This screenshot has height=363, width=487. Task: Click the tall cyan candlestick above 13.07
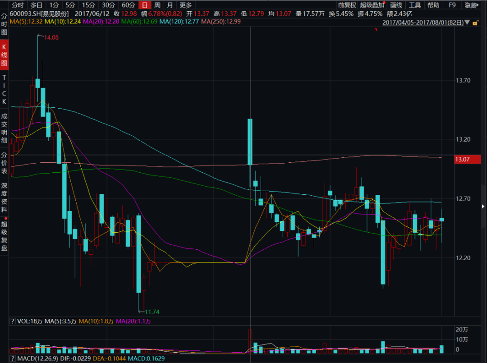tap(250, 142)
